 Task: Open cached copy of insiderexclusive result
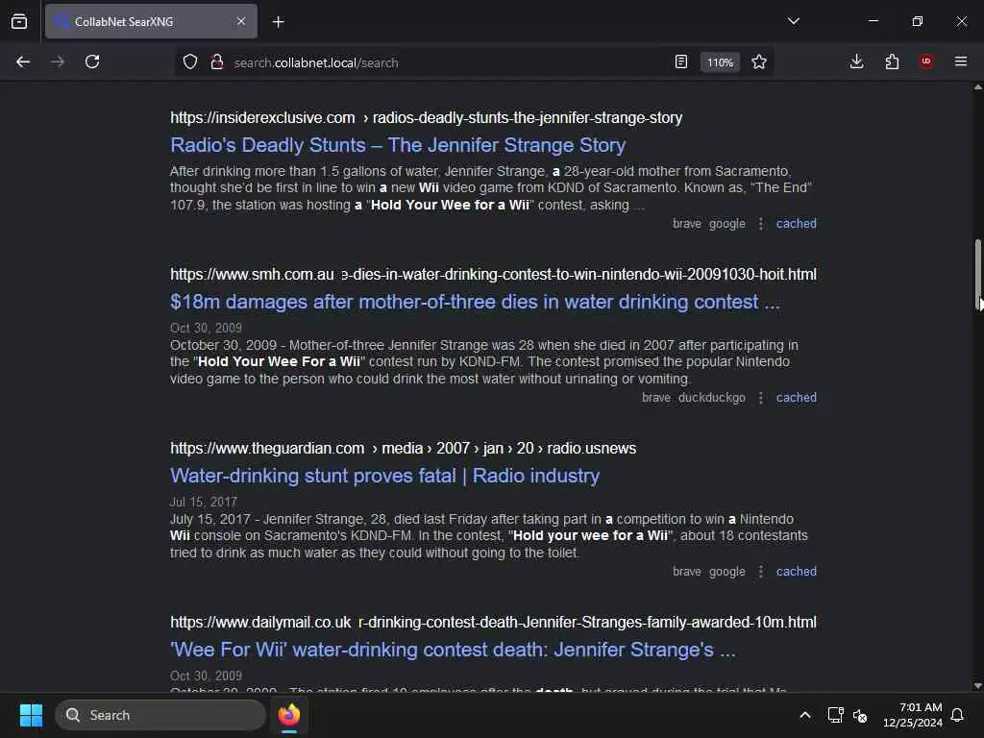click(797, 223)
